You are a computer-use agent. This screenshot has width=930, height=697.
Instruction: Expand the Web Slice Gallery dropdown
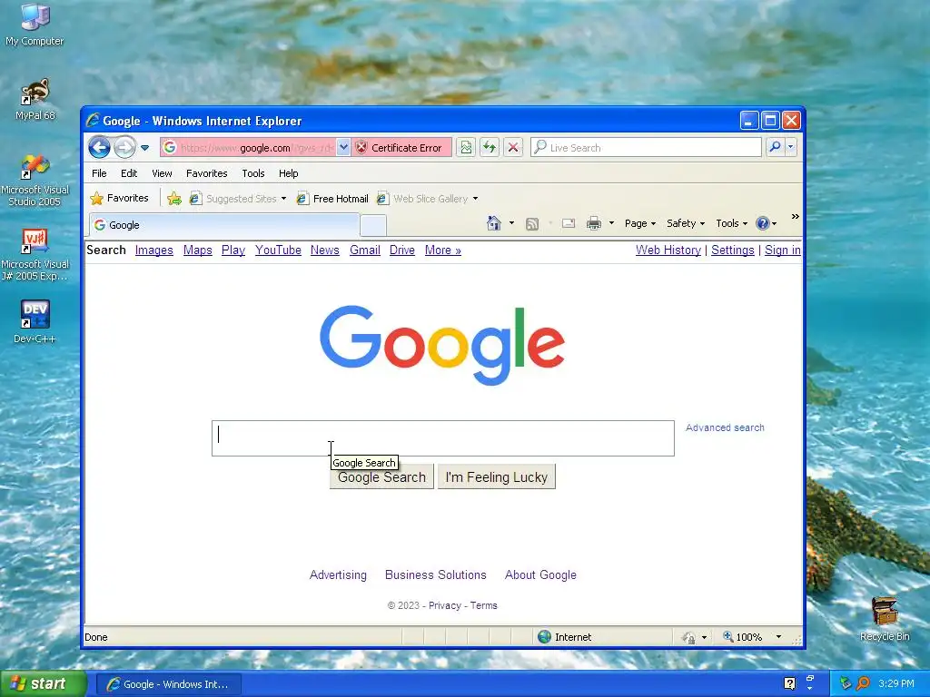(x=475, y=199)
